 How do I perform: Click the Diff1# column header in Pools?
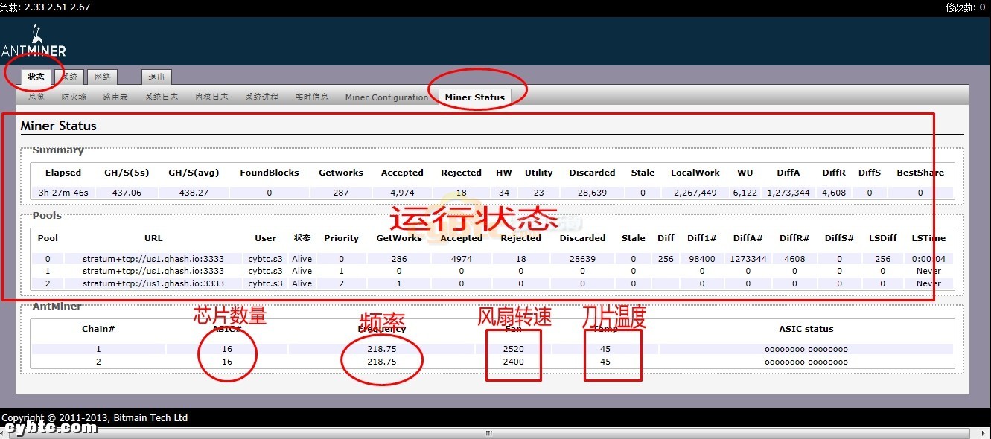click(x=702, y=238)
